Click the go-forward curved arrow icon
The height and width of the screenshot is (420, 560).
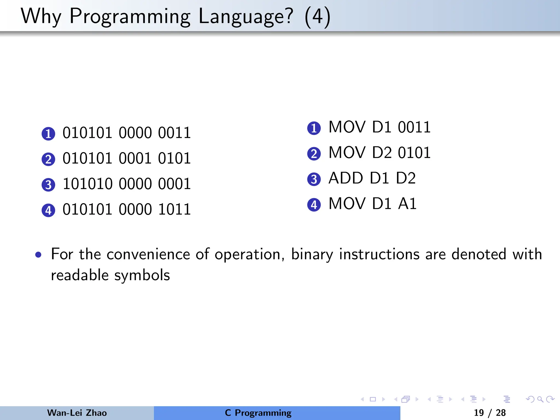(550, 399)
